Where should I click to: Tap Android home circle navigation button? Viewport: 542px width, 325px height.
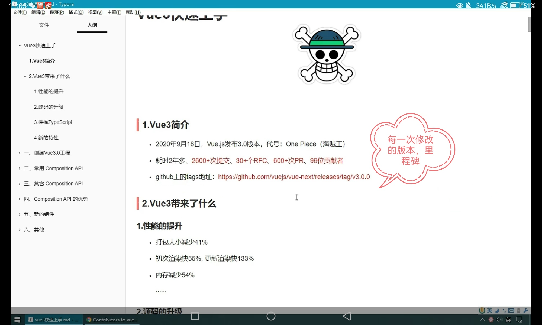(271, 316)
